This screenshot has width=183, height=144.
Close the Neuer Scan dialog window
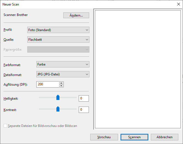tap(178, 4)
